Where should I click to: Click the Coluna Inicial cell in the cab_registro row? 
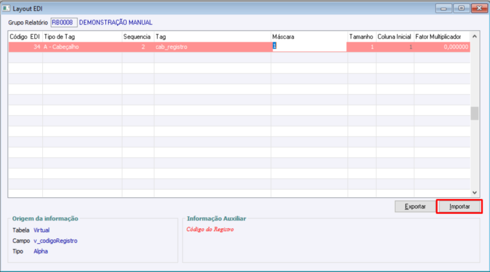[x=395, y=47]
